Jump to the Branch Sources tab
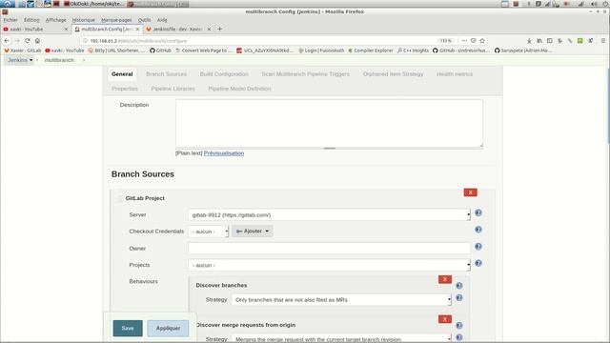610x343 pixels. (x=166, y=74)
